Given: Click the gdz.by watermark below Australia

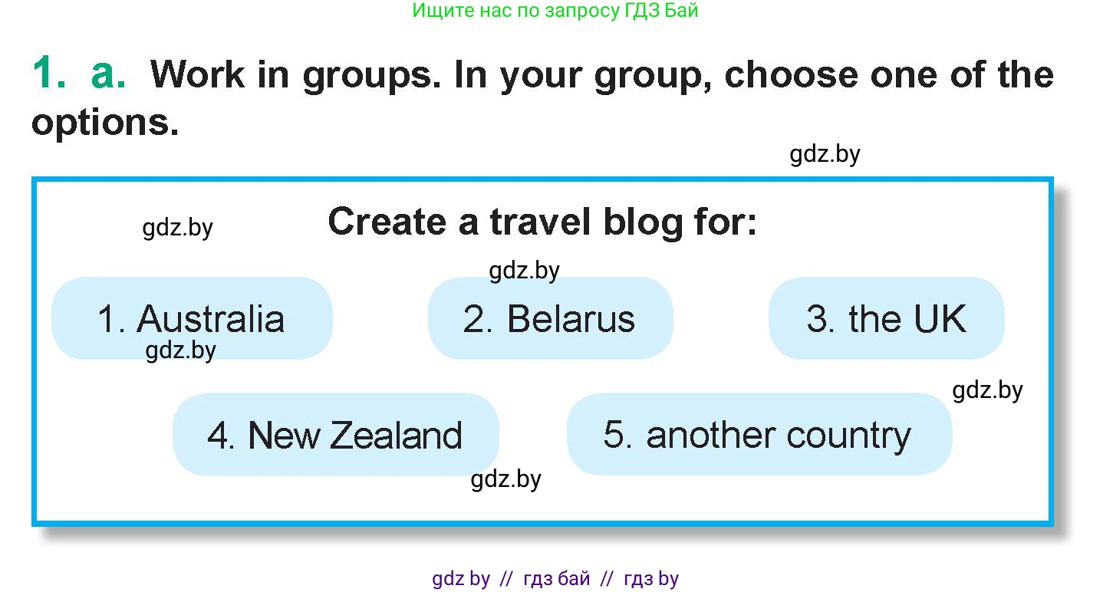Looking at the screenshot, I should (x=180, y=350).
